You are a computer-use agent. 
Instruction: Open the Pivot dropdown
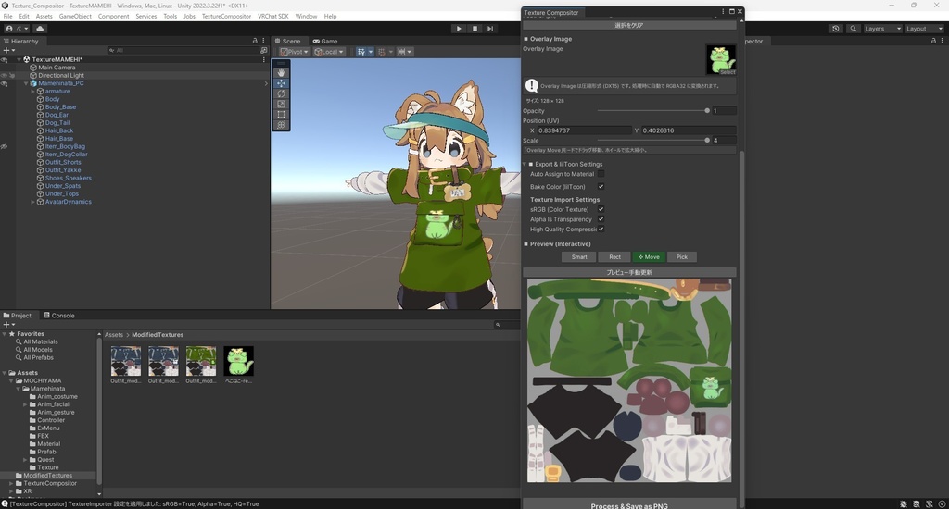click(x=294, y=52)
